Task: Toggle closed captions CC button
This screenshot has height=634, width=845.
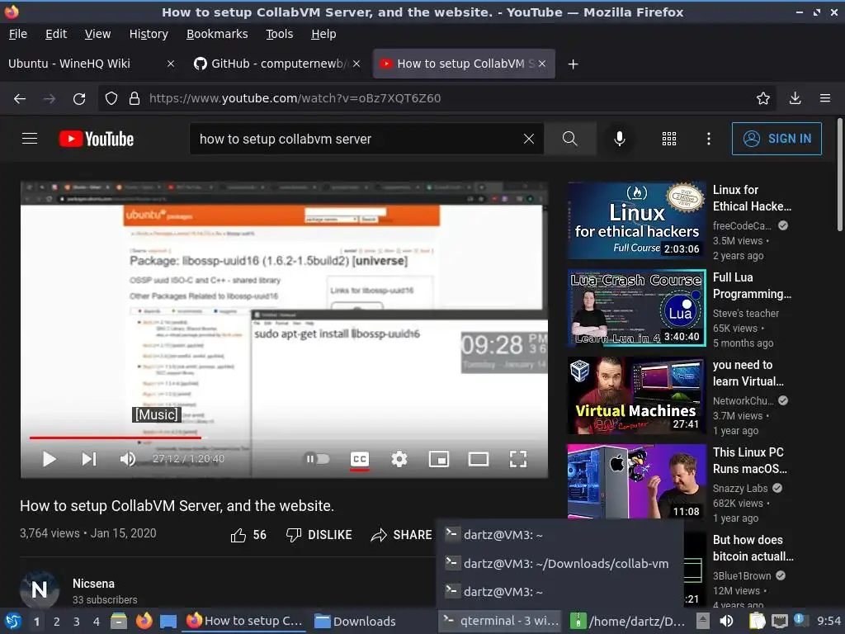Action: (x=360, y=459)
